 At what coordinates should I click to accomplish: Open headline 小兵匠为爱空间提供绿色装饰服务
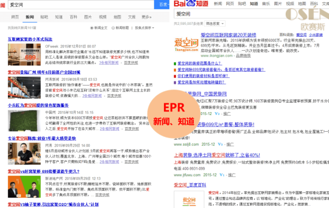38,105
